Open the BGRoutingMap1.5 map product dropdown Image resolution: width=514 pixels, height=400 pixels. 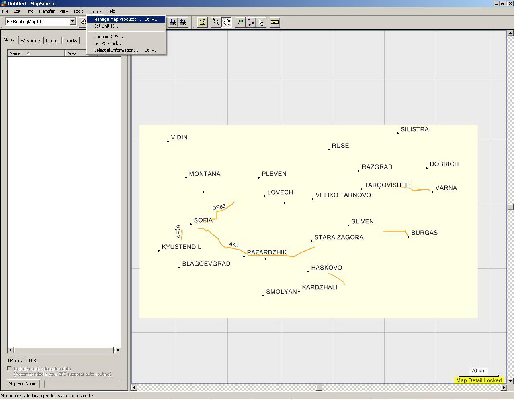(x=73, y=22)
